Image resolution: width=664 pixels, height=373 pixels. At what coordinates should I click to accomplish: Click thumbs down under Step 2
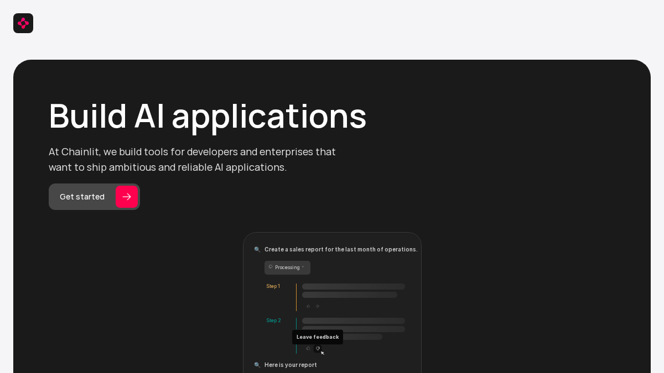pyautogui.click(x=318, y=348)
